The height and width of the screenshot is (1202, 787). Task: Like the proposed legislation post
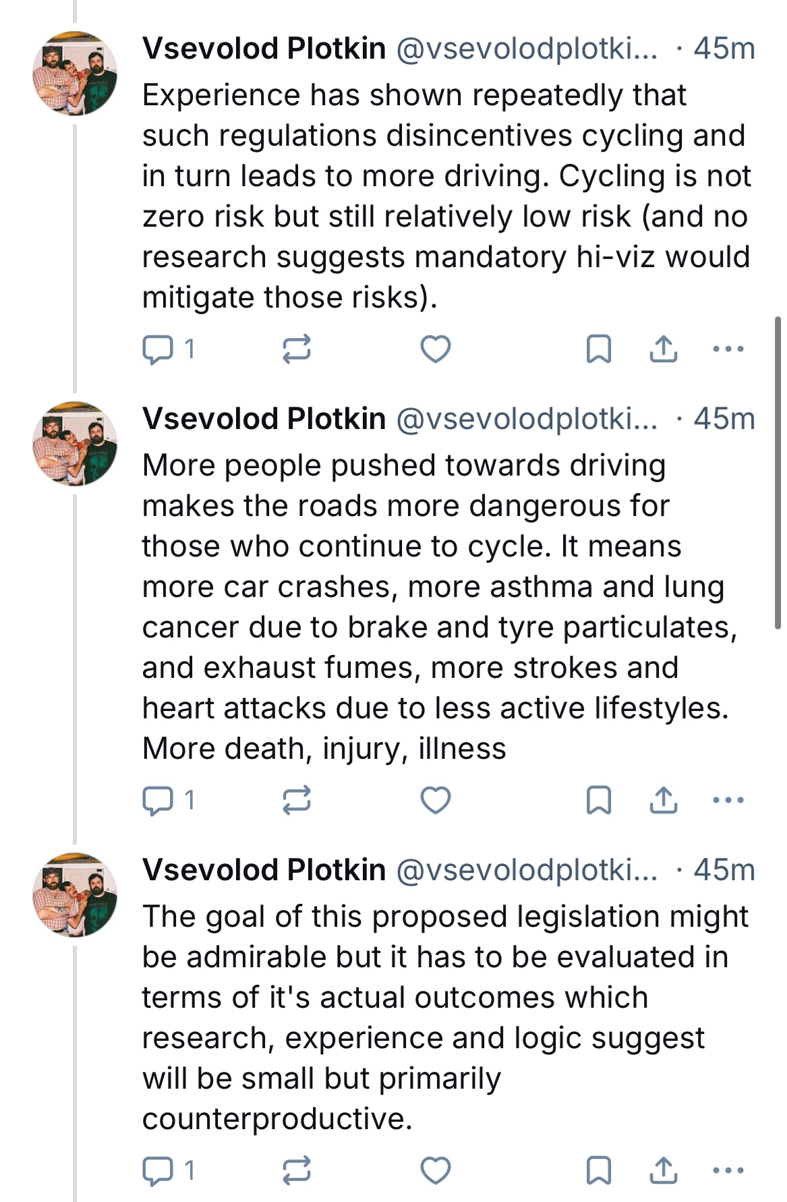click(435, 1171)
